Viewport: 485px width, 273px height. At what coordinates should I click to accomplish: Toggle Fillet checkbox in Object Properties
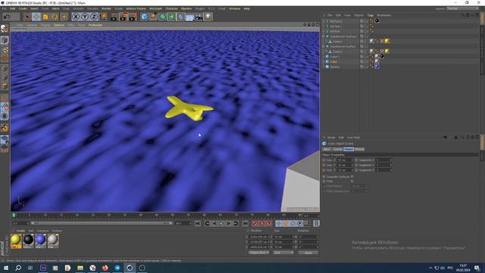click(x=352, y=181)
